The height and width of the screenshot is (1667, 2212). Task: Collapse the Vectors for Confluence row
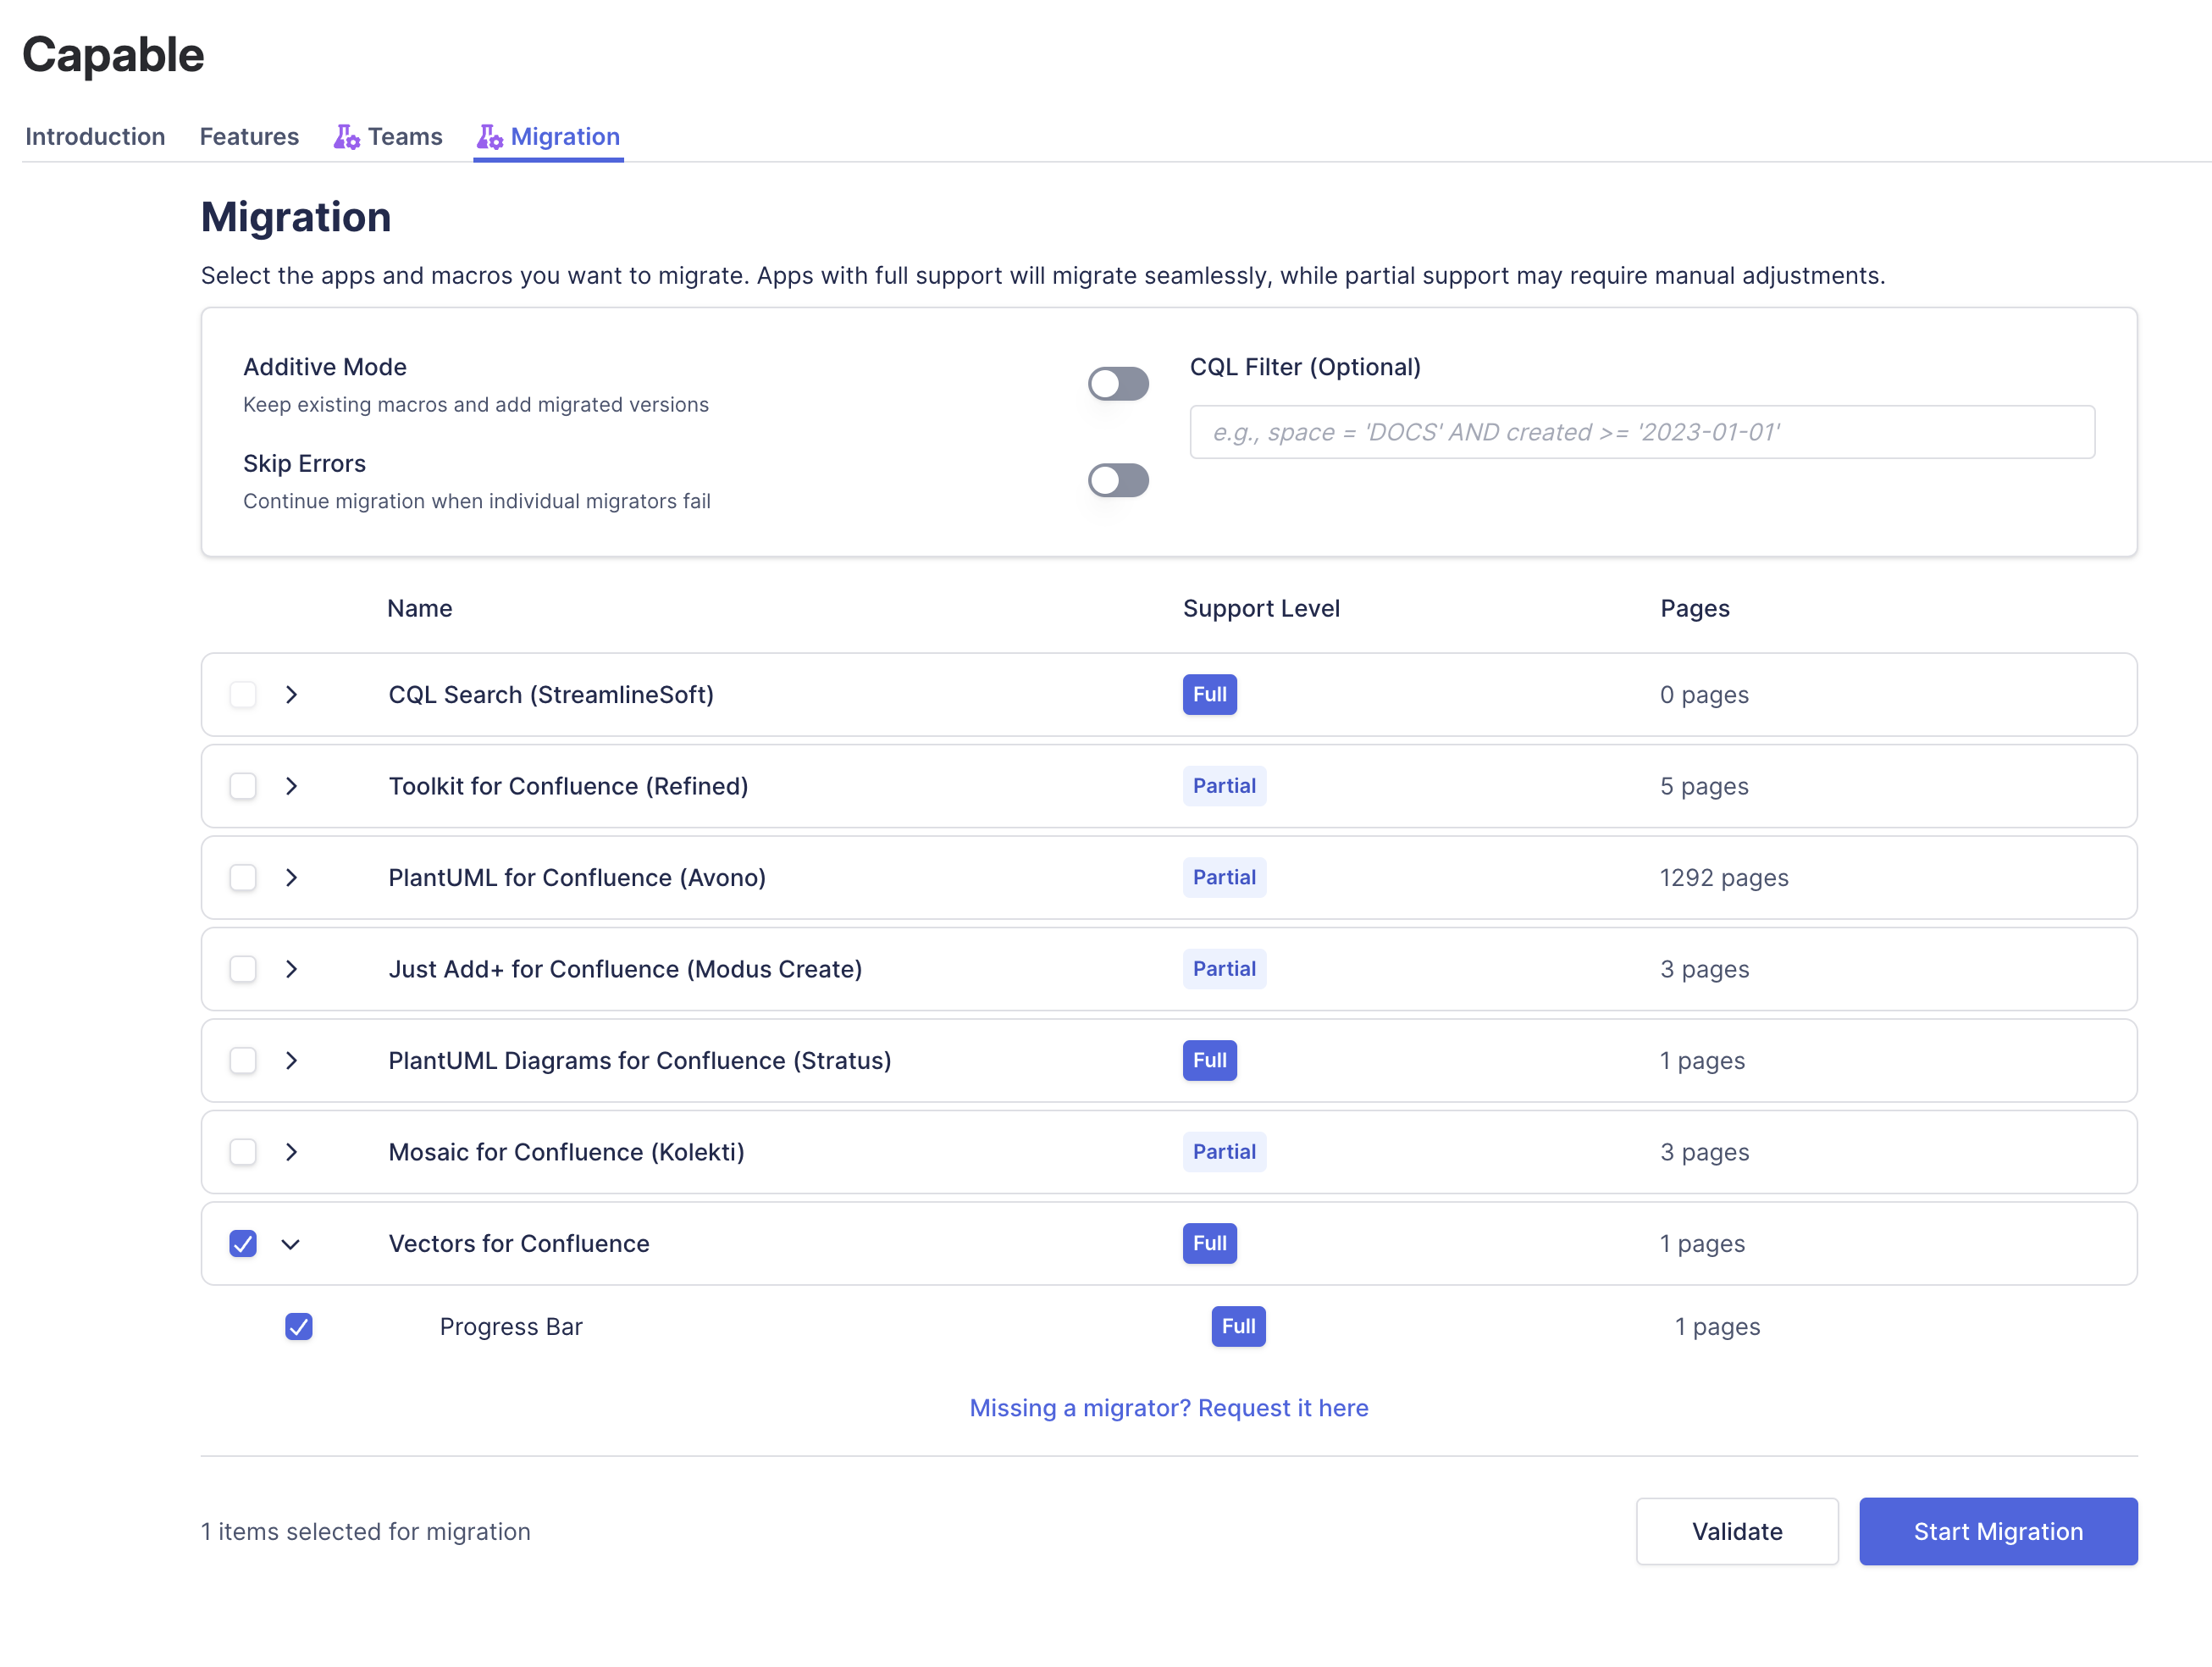click(291, 1244)
